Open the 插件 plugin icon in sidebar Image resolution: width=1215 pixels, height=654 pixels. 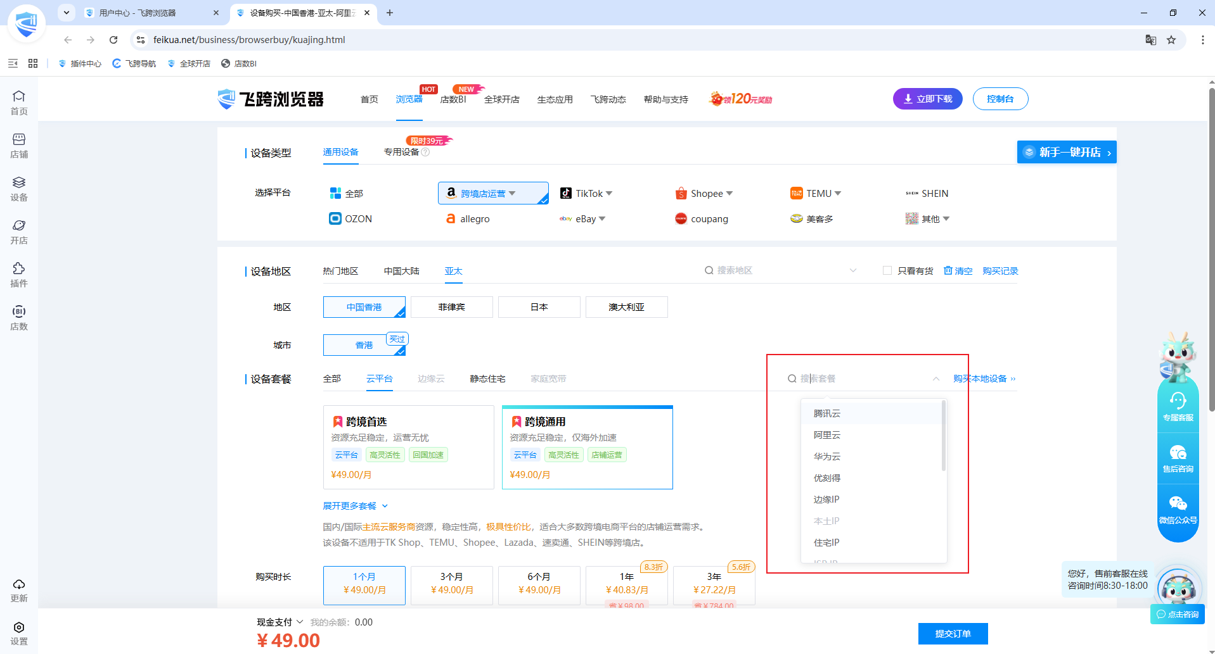pos(19,275)
